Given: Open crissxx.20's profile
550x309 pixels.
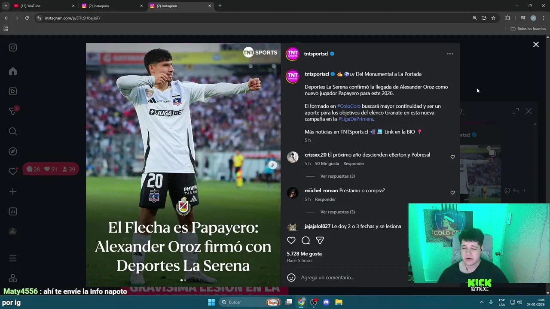Looking at the screenshot, I should (315, 154).
